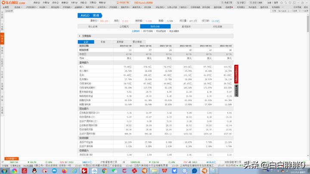Viewport: 310px width, 174px height.
Task: Click the 毛利 row label
Action: tap(81, 75)
